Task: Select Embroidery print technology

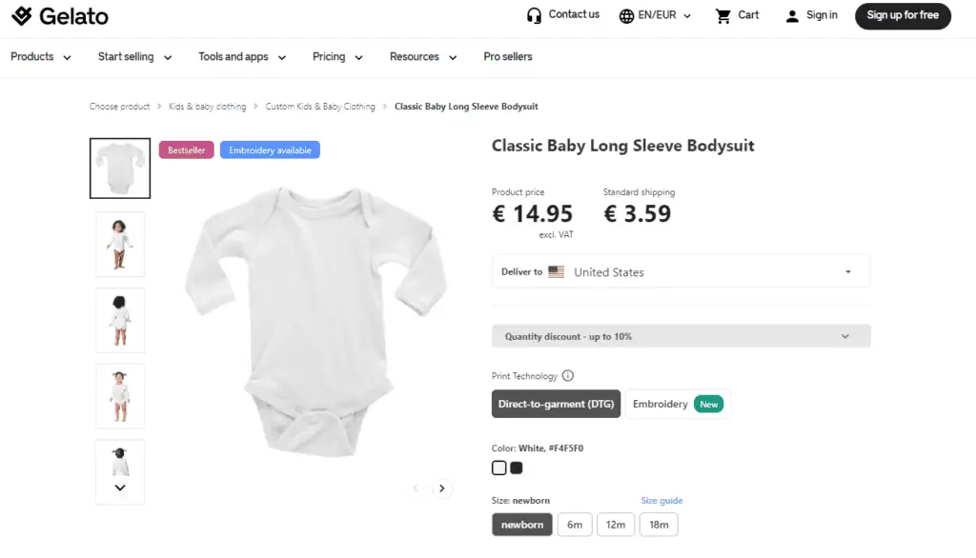Action: 677,404
